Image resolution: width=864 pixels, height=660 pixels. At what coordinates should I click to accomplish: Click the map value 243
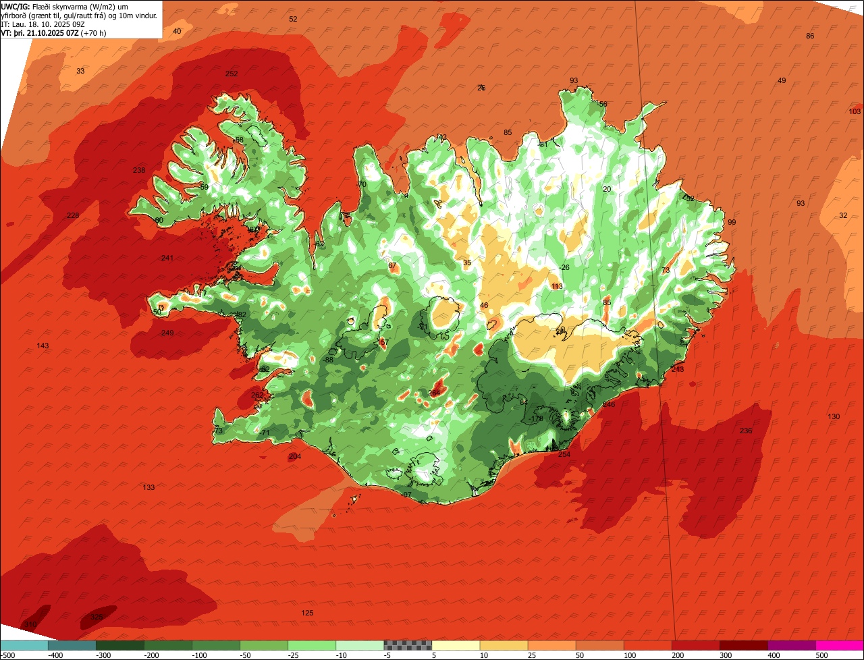[x=678, y=369]
